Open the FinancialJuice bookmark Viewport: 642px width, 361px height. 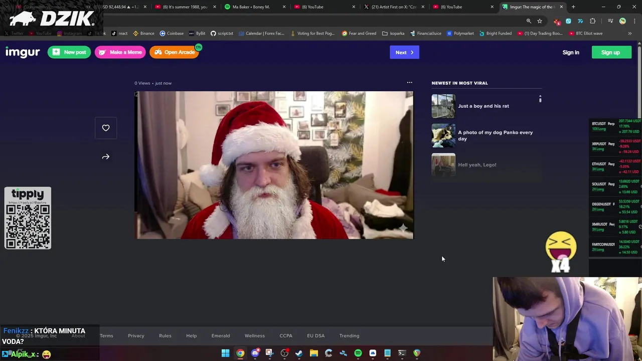(x=425, y=34)
